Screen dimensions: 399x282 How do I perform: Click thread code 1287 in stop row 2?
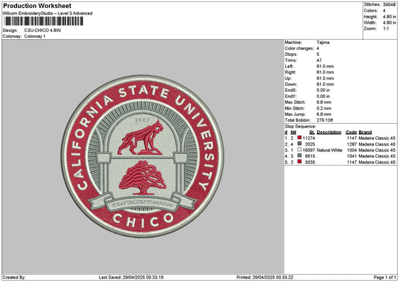(352, 144)
